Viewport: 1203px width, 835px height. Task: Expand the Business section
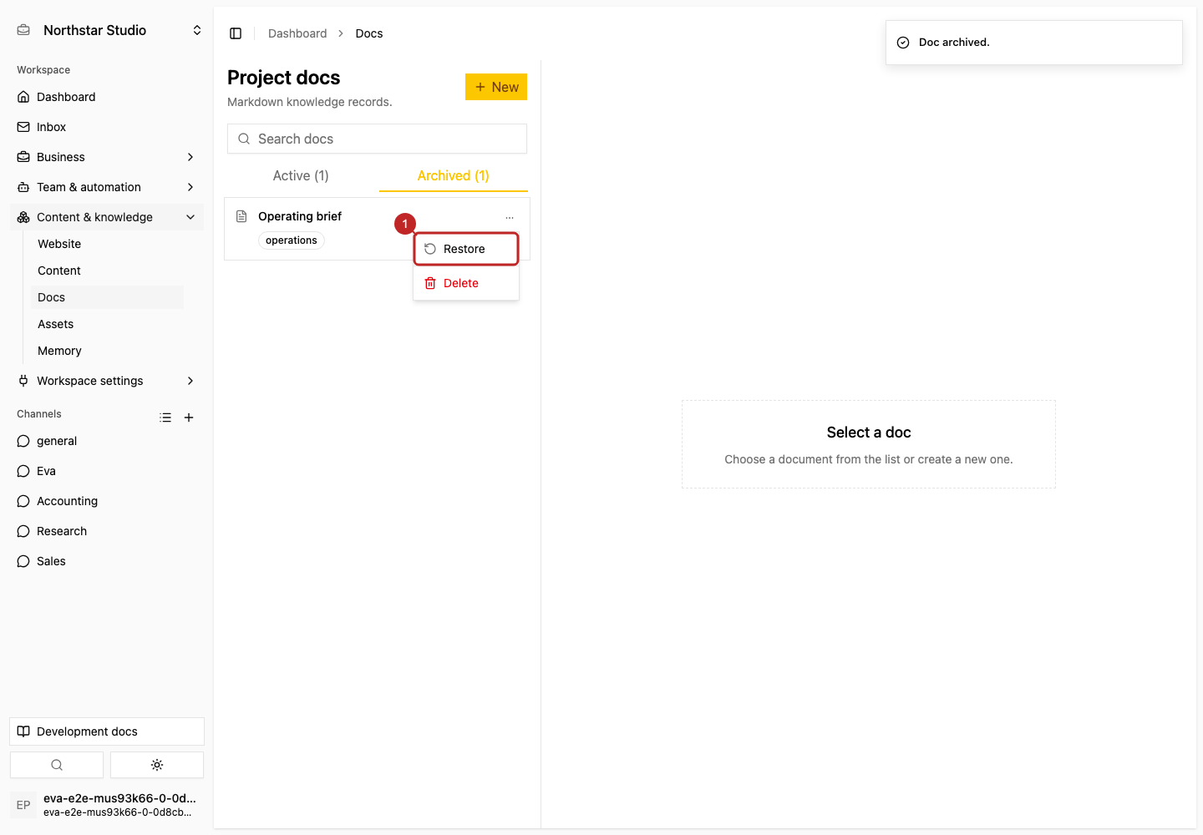click(x=107, y=157)
